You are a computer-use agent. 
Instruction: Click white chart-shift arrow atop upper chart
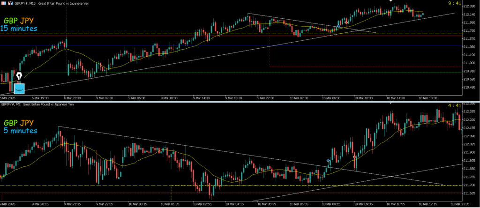(390, 1)
